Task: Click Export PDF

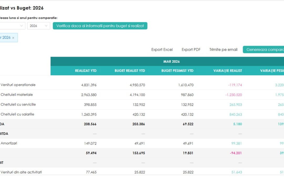Action: (x=191, y=50)
